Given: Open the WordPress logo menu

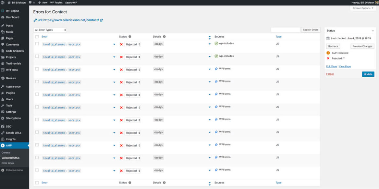Looking at the screenshot, I should 3,2.
